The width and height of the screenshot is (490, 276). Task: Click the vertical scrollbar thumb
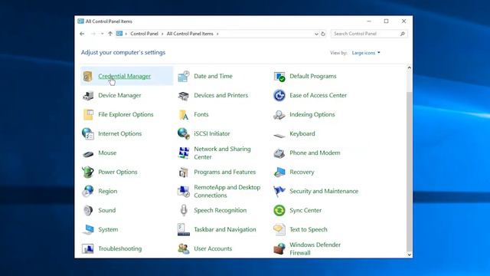410,171
